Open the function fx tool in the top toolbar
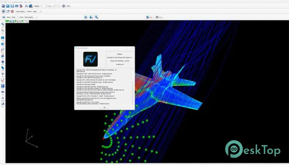The image size is (289, 165). click(x=26, y=6)
